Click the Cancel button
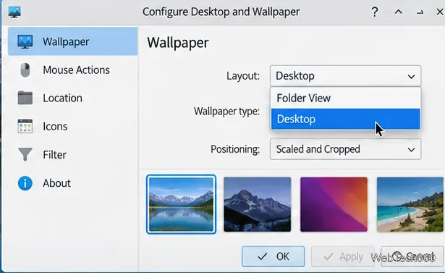Screen dimensions: 445x273 pyautogui.click(x=412, y=256)
